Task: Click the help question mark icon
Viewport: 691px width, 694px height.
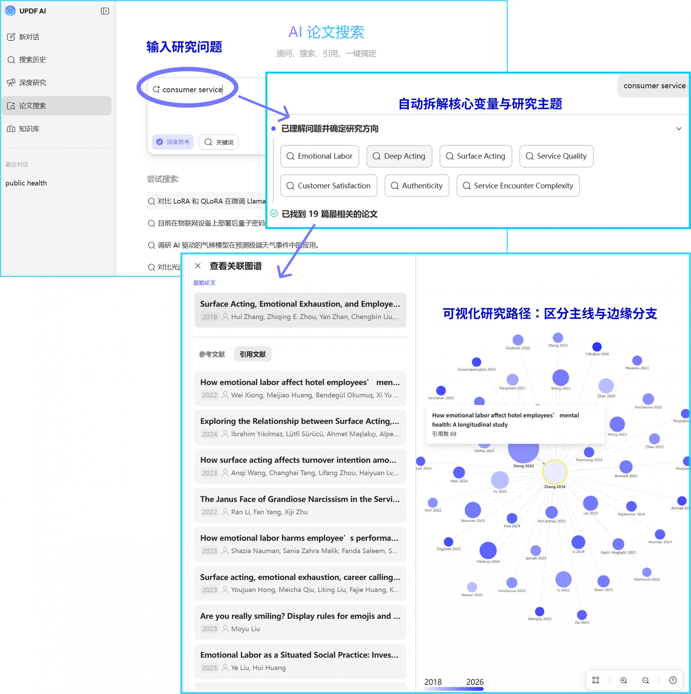Action: 673,680
